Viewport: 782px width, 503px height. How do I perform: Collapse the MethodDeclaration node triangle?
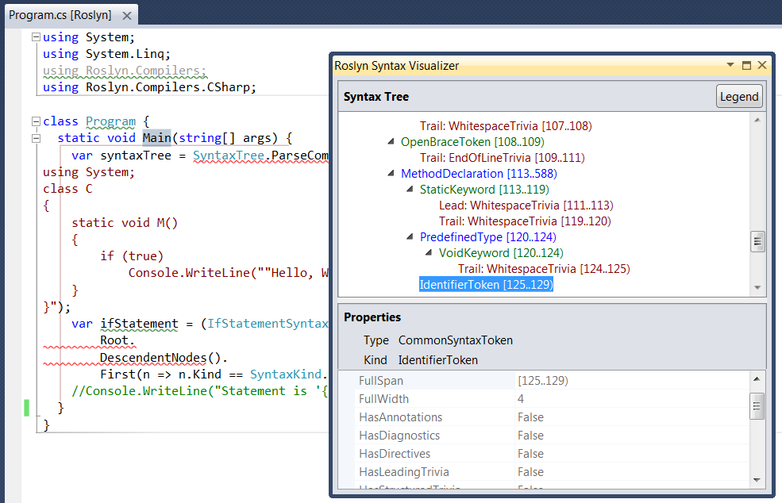point(391,174)
